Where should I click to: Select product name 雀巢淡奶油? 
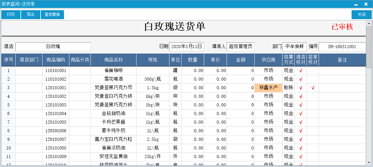(113, 148)
